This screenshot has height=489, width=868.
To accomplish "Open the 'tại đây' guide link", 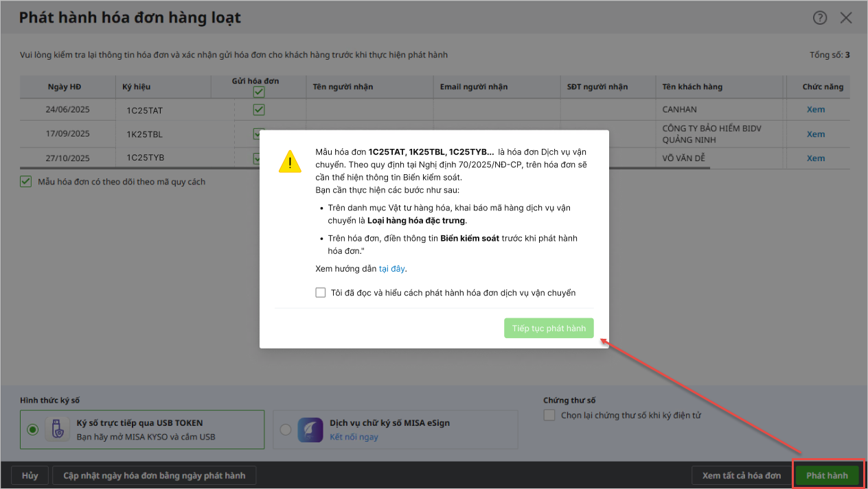I will pos(393,269).
